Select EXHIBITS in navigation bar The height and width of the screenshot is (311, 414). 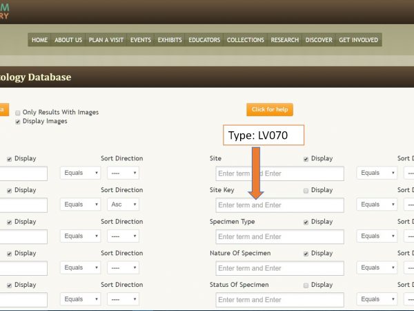[x=170, y=40]
